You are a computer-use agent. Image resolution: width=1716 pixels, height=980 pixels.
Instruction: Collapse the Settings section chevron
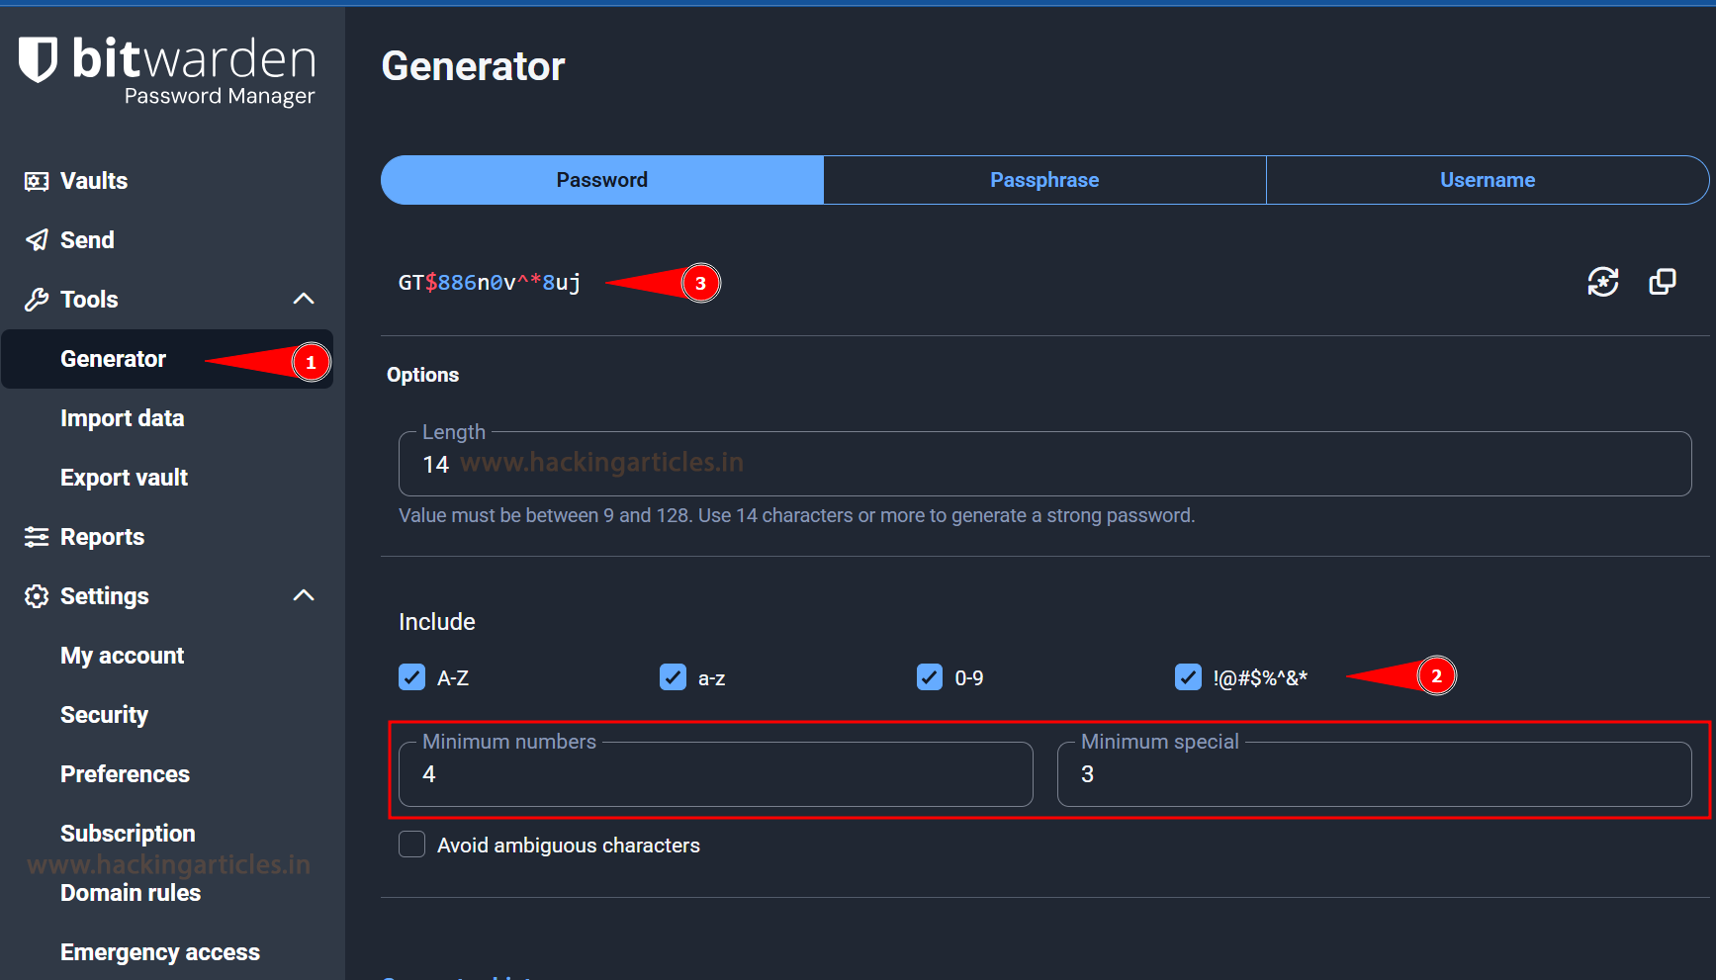coord(304,595)
